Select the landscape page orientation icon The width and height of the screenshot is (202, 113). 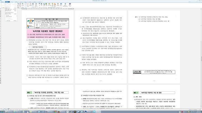tap(26, 6)
